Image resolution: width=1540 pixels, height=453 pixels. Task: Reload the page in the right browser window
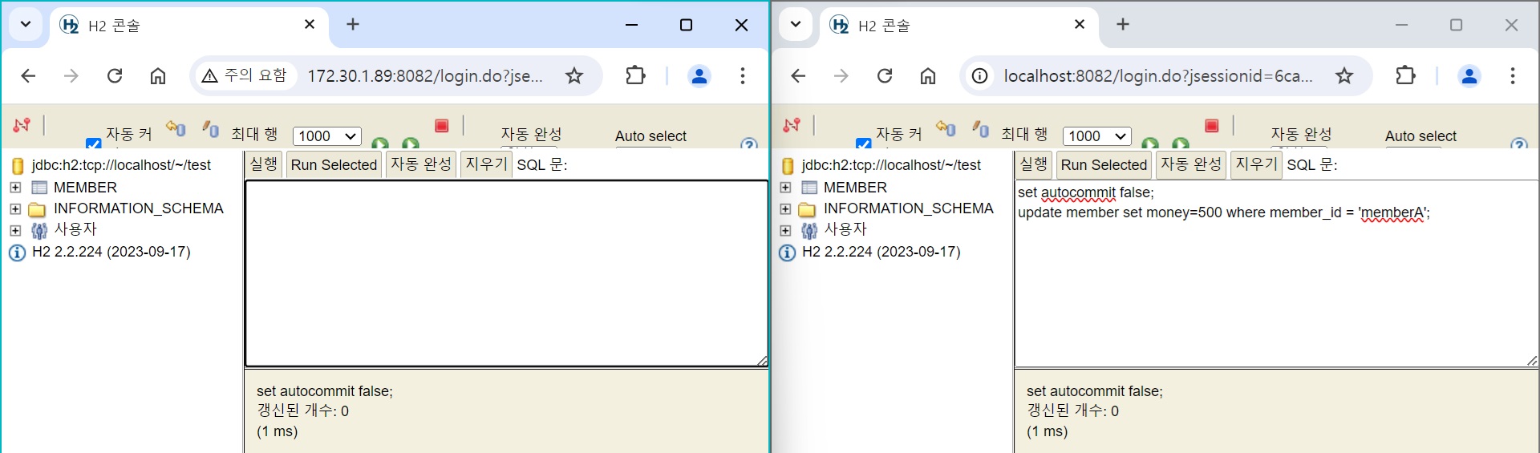[885, 75]
